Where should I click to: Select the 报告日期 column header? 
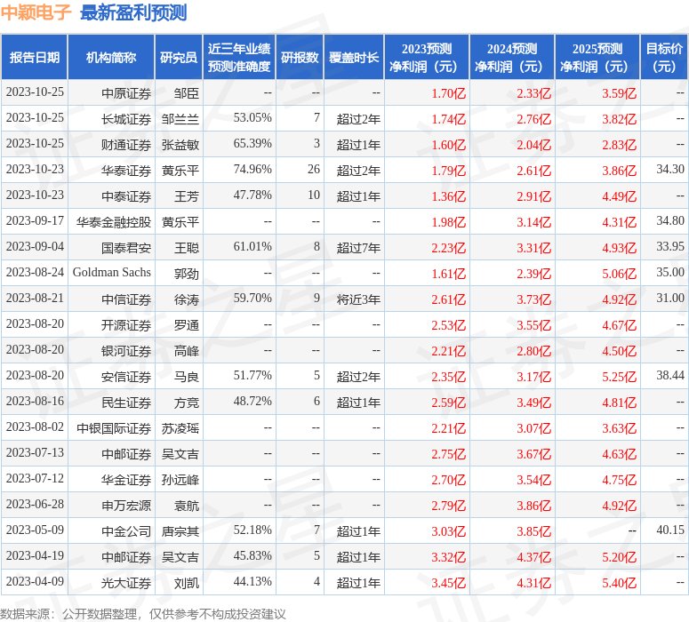pyautogui.click(x=35, y=58)
